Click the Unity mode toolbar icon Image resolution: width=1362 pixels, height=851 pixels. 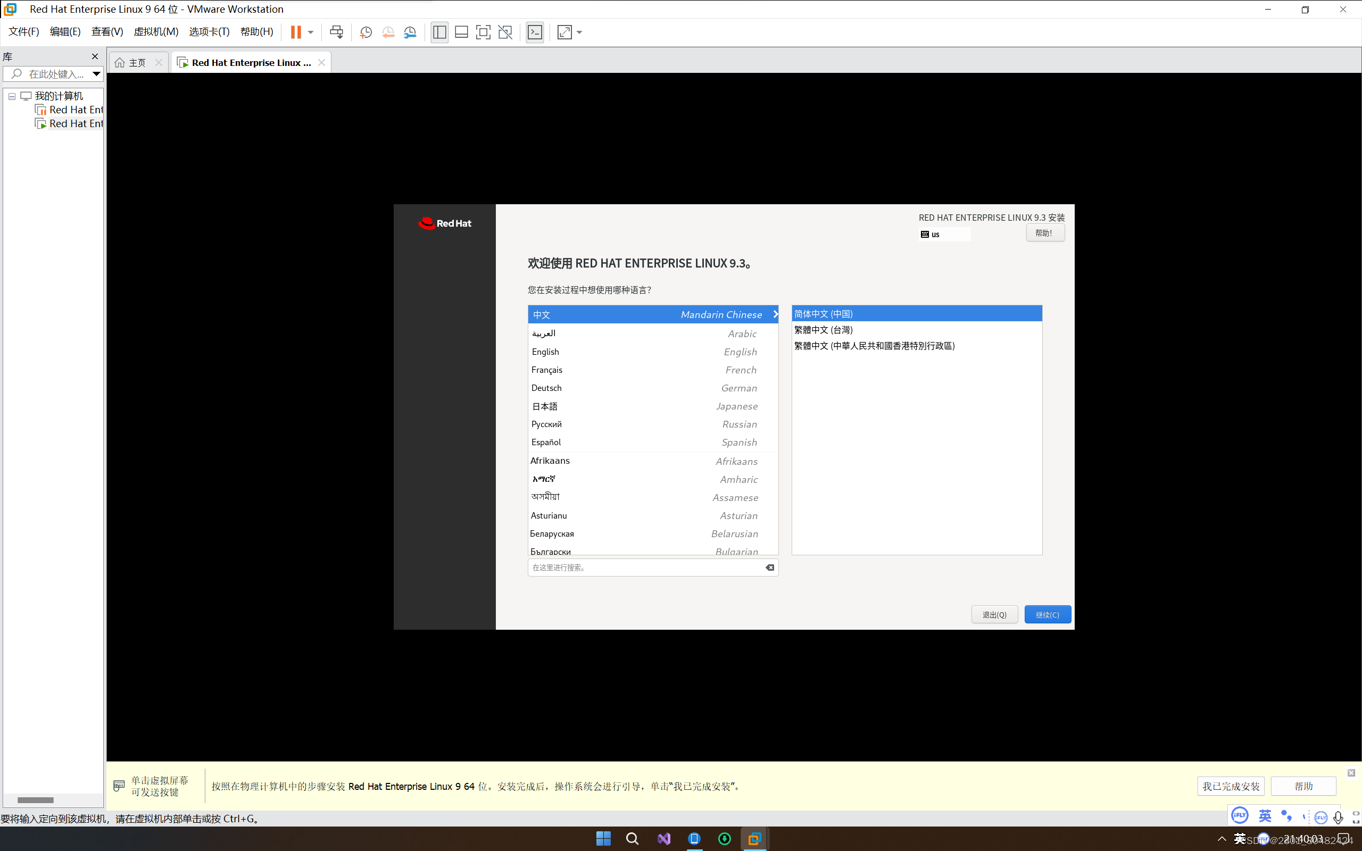pos(505,32)
